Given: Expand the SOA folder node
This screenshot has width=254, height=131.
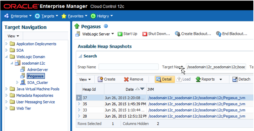Looking at the screenshot, I should point(6,50).
